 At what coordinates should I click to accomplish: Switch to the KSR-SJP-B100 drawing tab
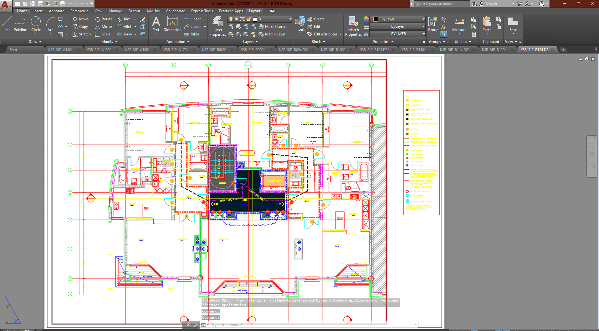click(x=333, y=50)
